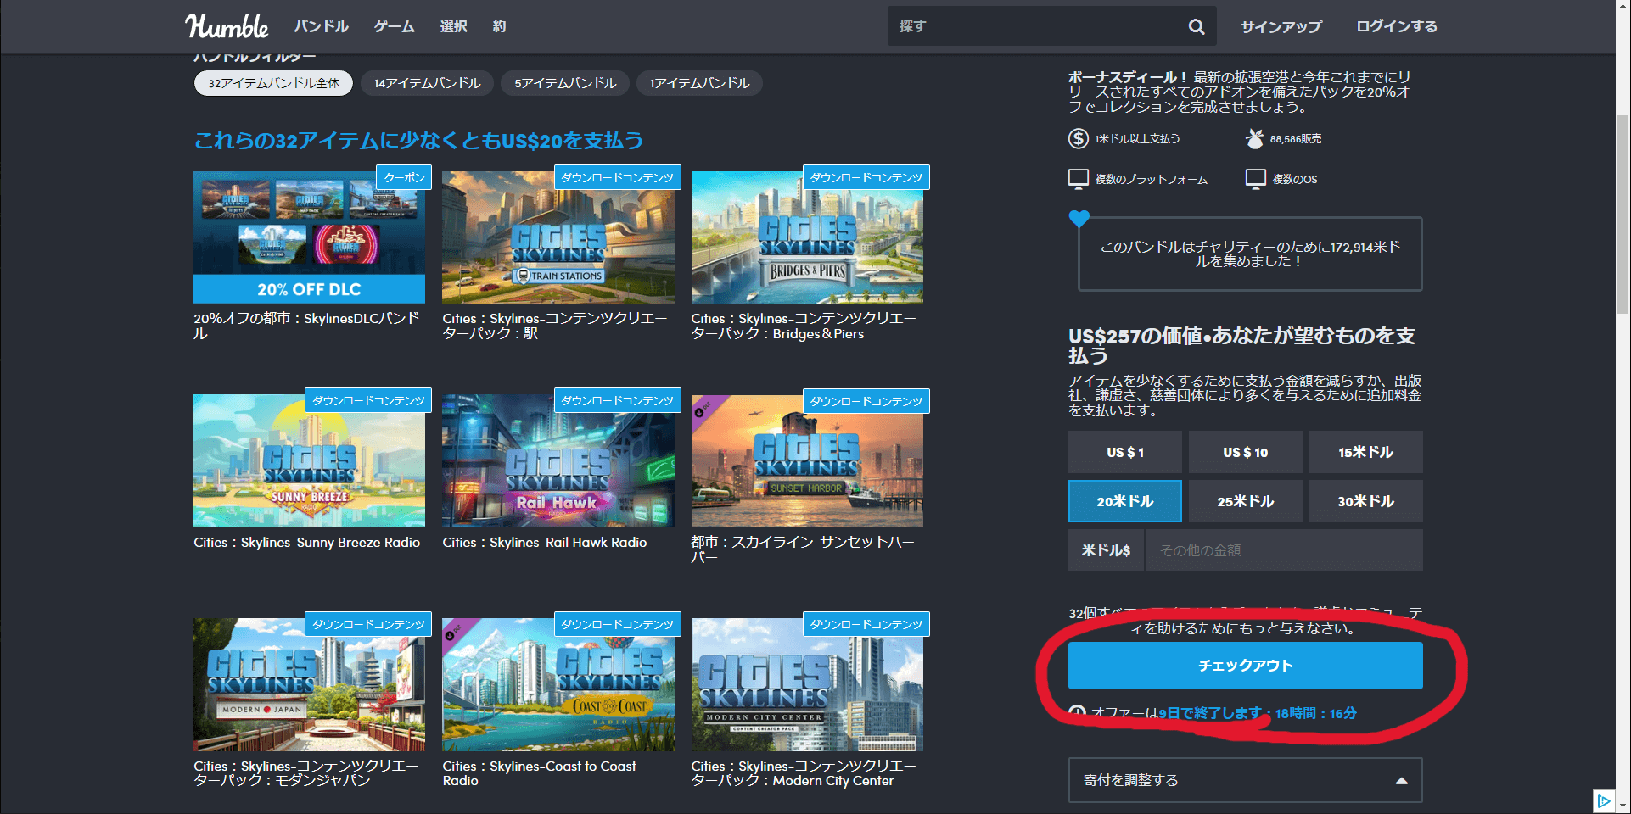Click the monitor icon for 複数のOS
Screen dimensions: 1631x814
(1255, 179)
